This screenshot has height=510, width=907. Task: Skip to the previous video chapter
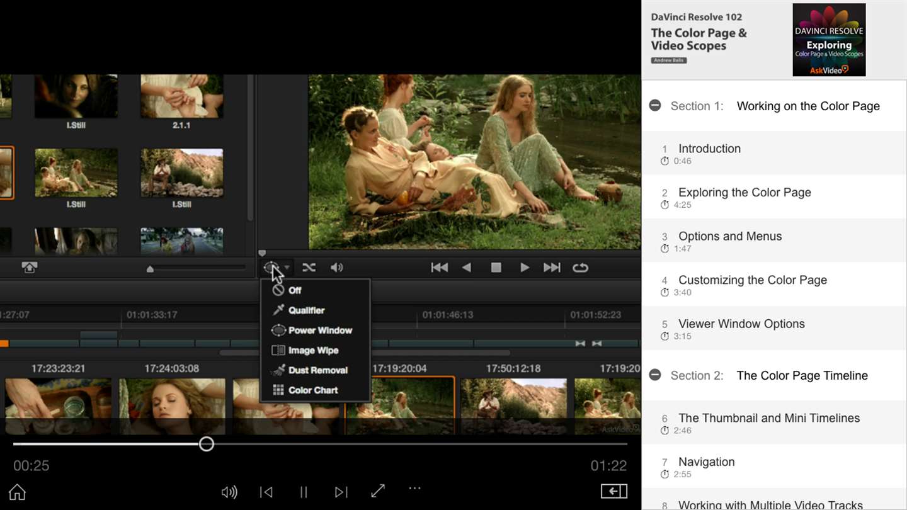[266, 492]
